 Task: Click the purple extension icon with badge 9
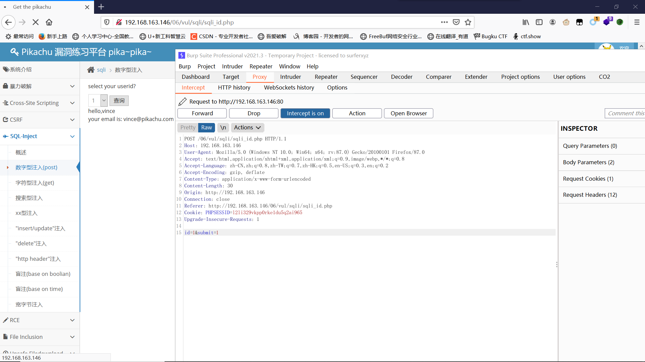pos(607,22)
